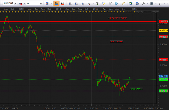
Task: Click the grayed eye refresh icon
Action: pos(110,4)
